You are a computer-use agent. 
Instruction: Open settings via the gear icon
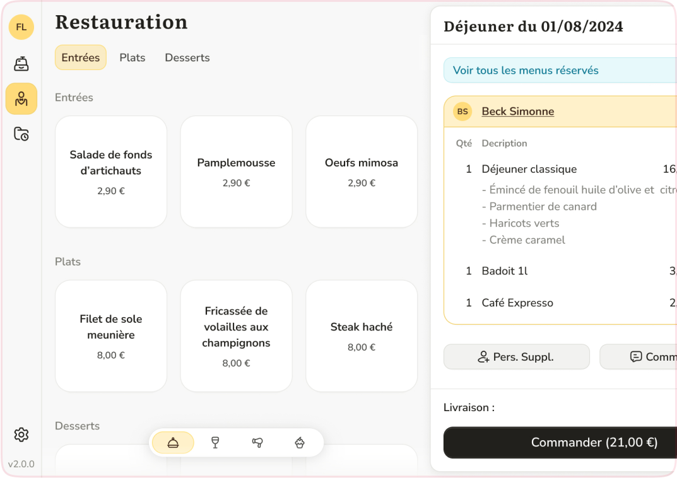click(21, 434)
